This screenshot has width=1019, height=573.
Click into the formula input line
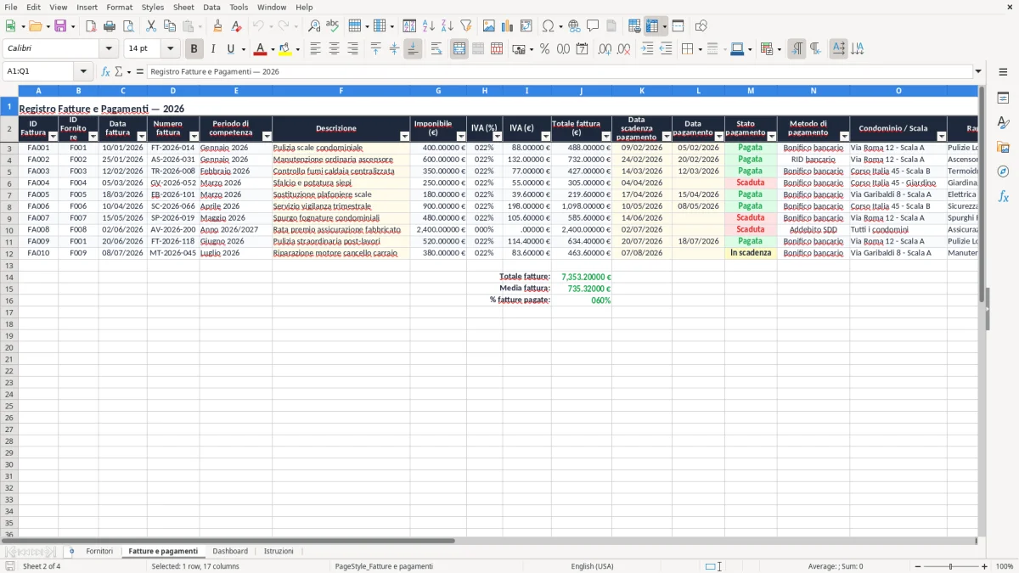[x=560, y=71]
